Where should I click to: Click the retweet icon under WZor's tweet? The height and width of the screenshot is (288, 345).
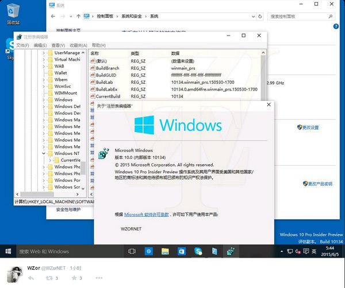click(48, 278)
